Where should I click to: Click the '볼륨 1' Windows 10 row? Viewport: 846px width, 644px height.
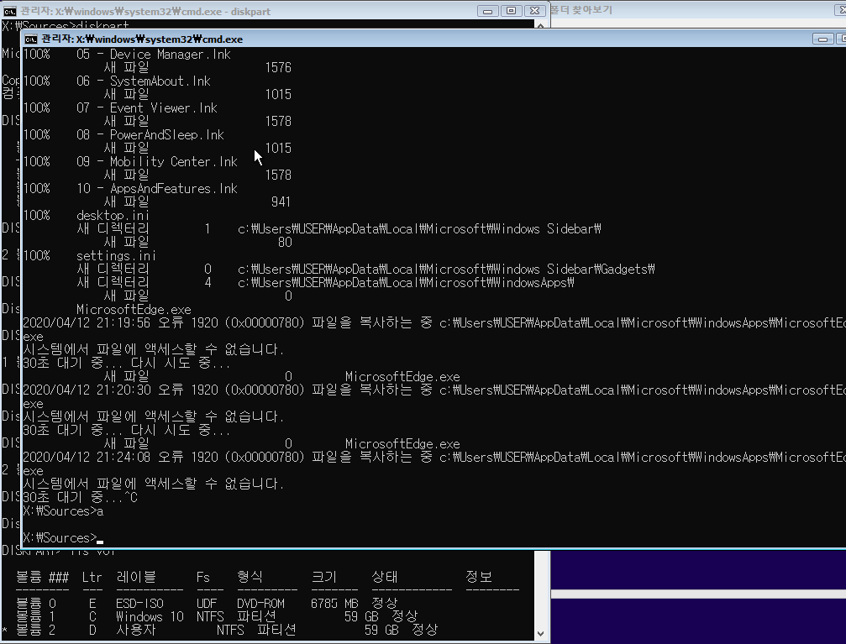[217, 616]
